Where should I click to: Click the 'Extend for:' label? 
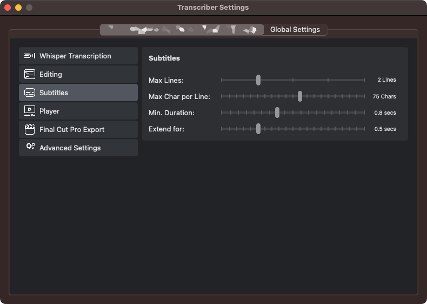[166, 129]
